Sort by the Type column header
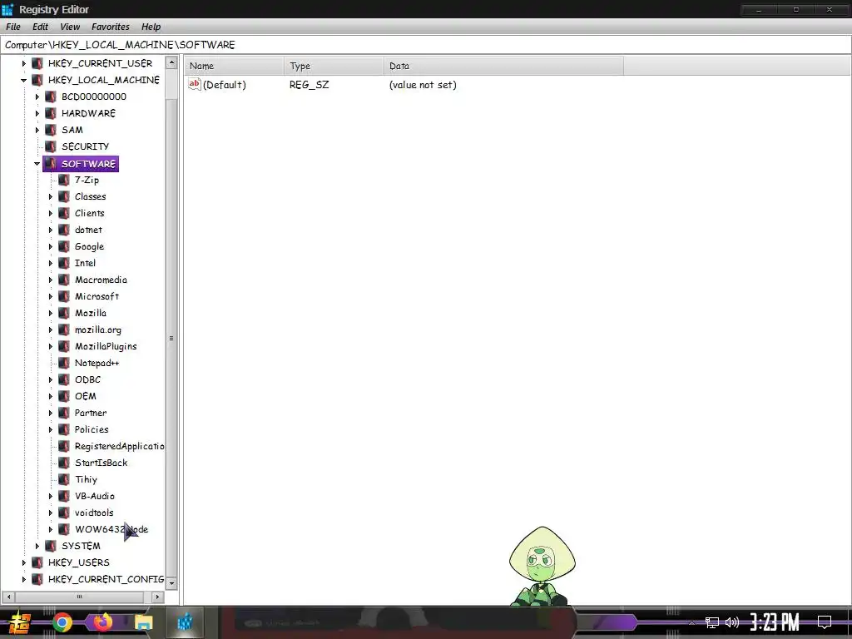852x639 pixels. click(x=334, y=66)
